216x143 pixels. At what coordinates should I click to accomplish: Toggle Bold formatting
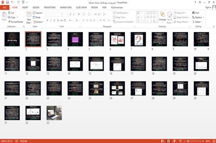(x=48, y=20)
